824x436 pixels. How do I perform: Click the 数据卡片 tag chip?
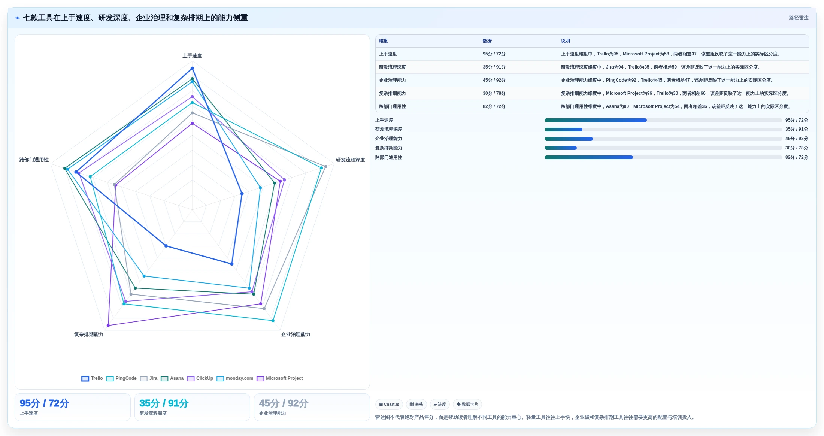coord(467,404)
